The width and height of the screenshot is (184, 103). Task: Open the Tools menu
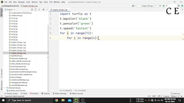pyautogui.click(x=46, y=2)
